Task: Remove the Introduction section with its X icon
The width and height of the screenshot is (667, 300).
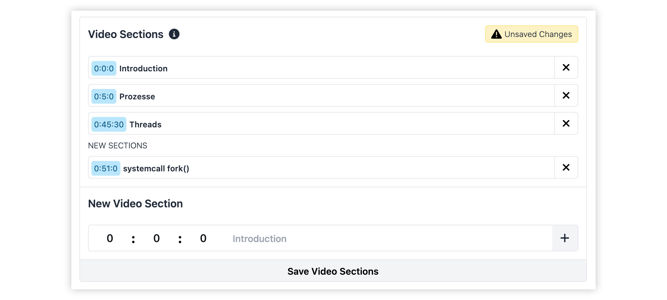Action: (566, 67)
